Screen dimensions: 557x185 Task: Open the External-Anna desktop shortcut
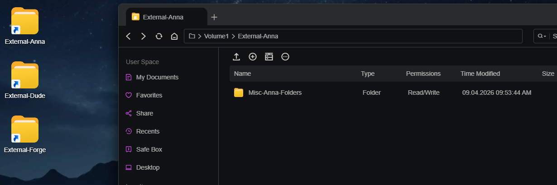25,26
